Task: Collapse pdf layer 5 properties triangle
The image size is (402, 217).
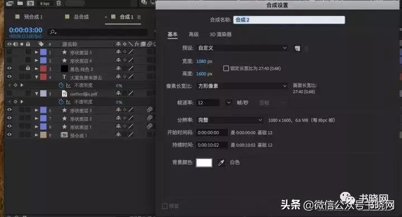Action: click(x=36, y=94)
